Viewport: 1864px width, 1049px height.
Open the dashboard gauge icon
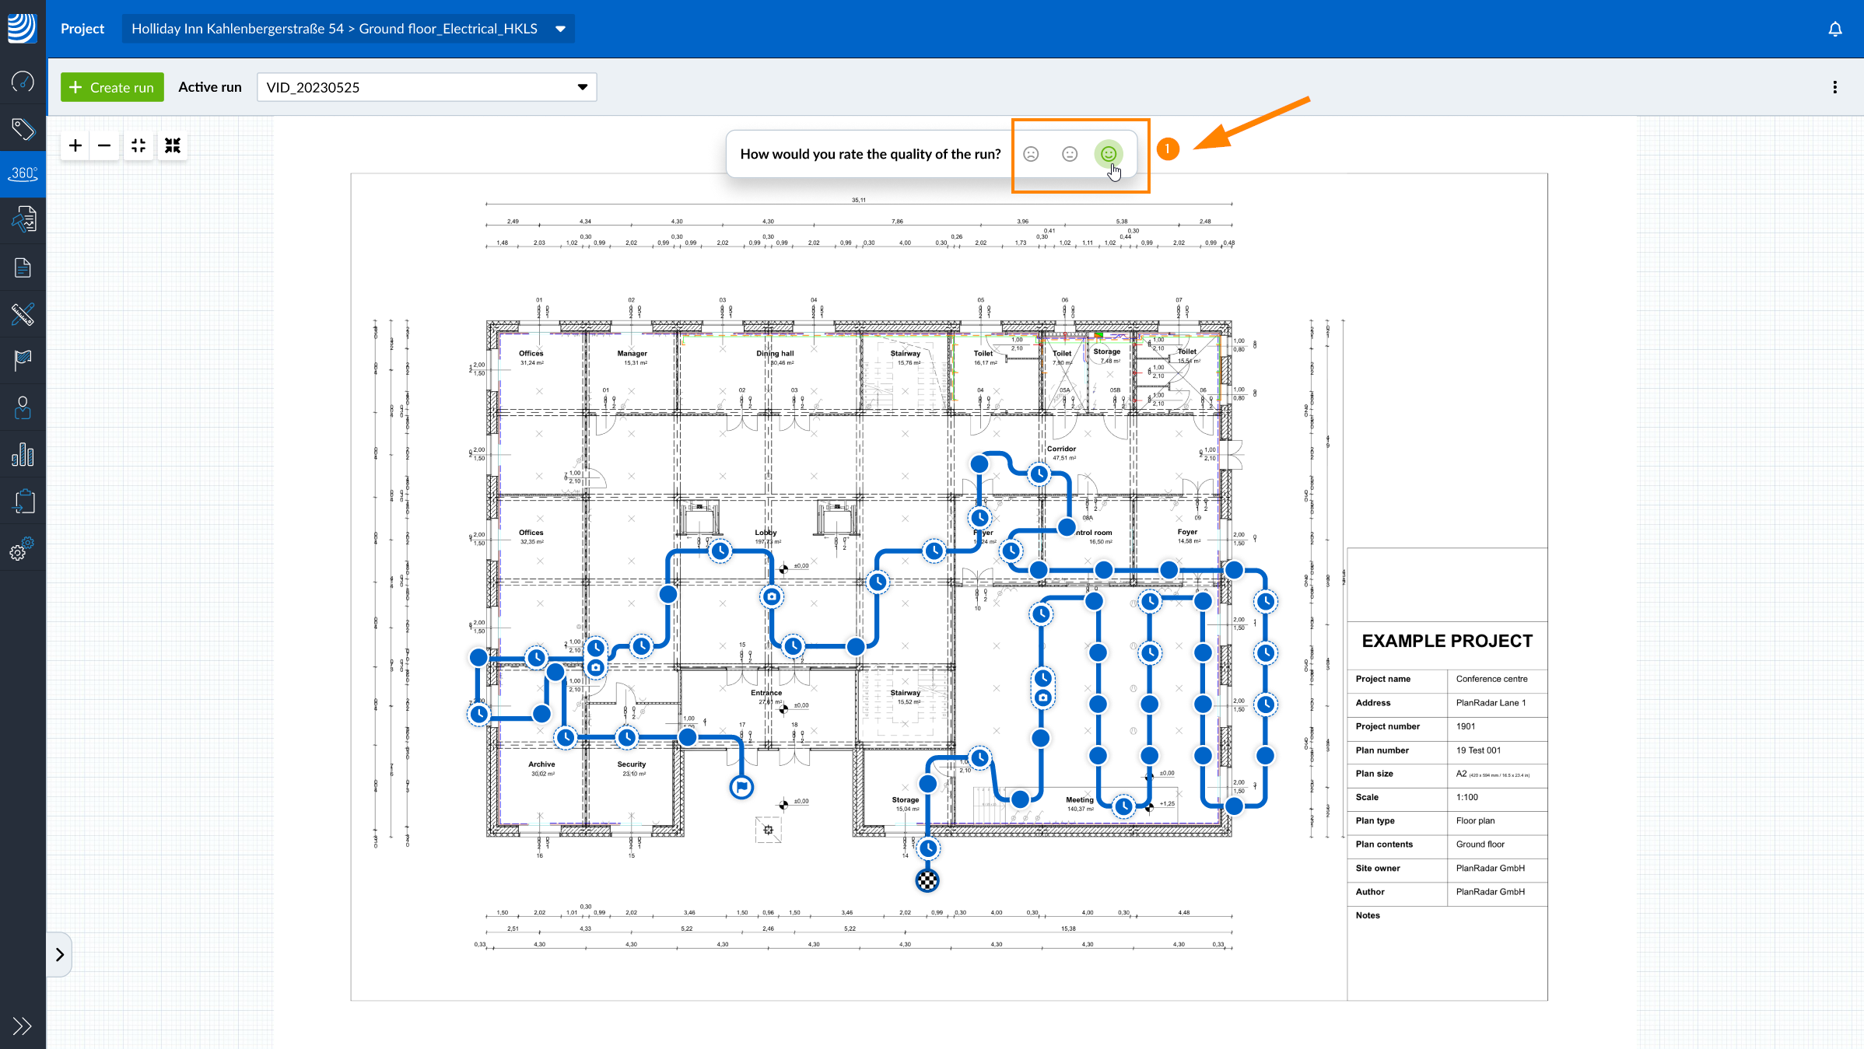coord(23,82)
